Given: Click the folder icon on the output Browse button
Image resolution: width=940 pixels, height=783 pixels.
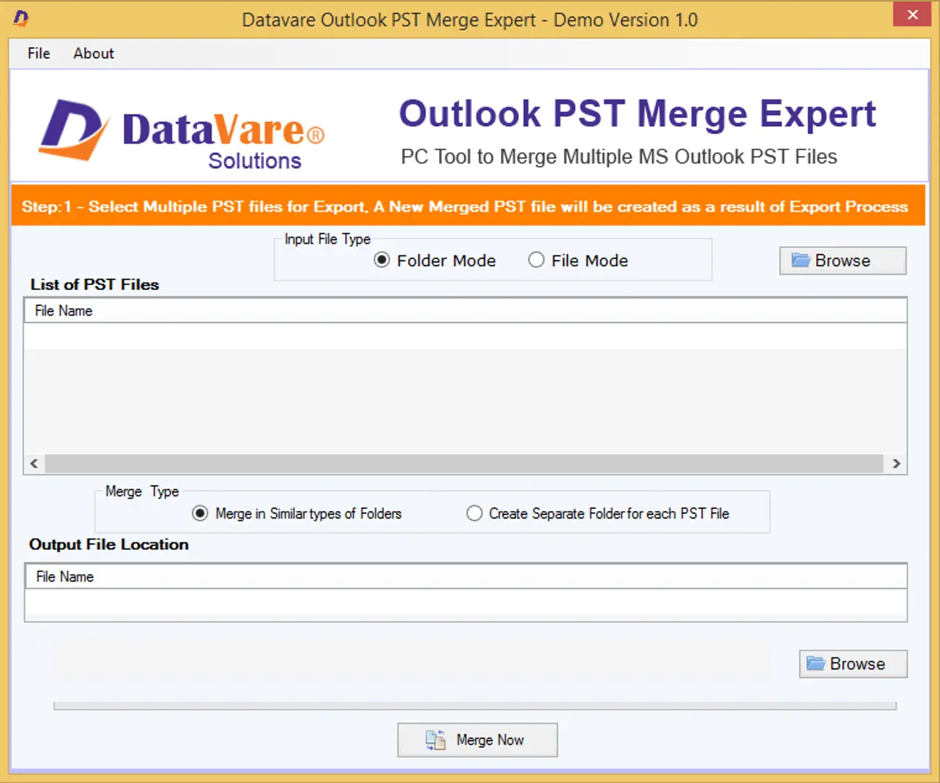Looking at the screenshot, I should point(815,663).
